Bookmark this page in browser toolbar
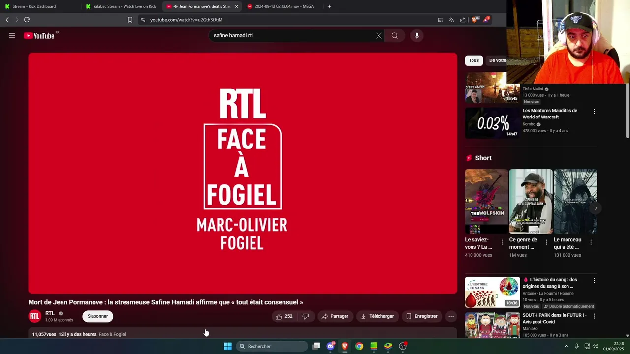 130,20
